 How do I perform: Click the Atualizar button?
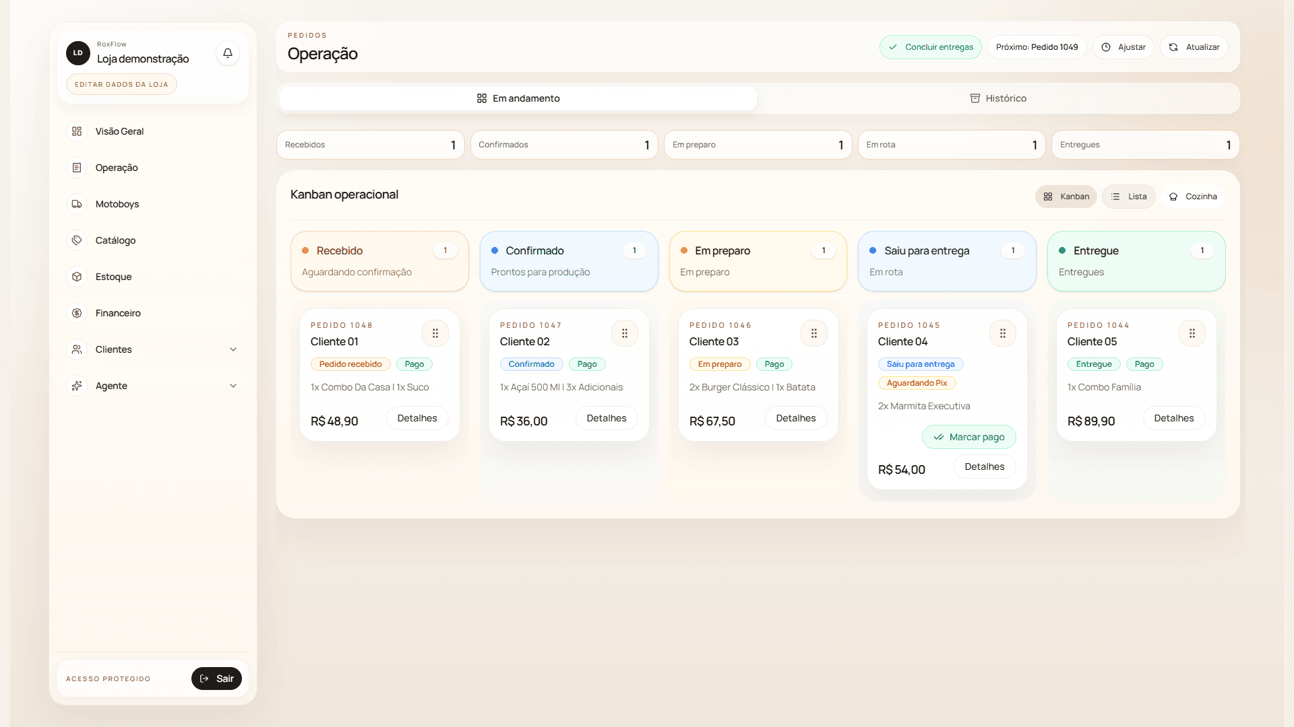[1194, 47]
